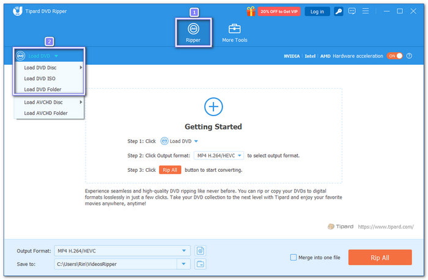This screenshot has height=280, width=428.
Task: Click open output folder icon
Action: pos(200,264)
